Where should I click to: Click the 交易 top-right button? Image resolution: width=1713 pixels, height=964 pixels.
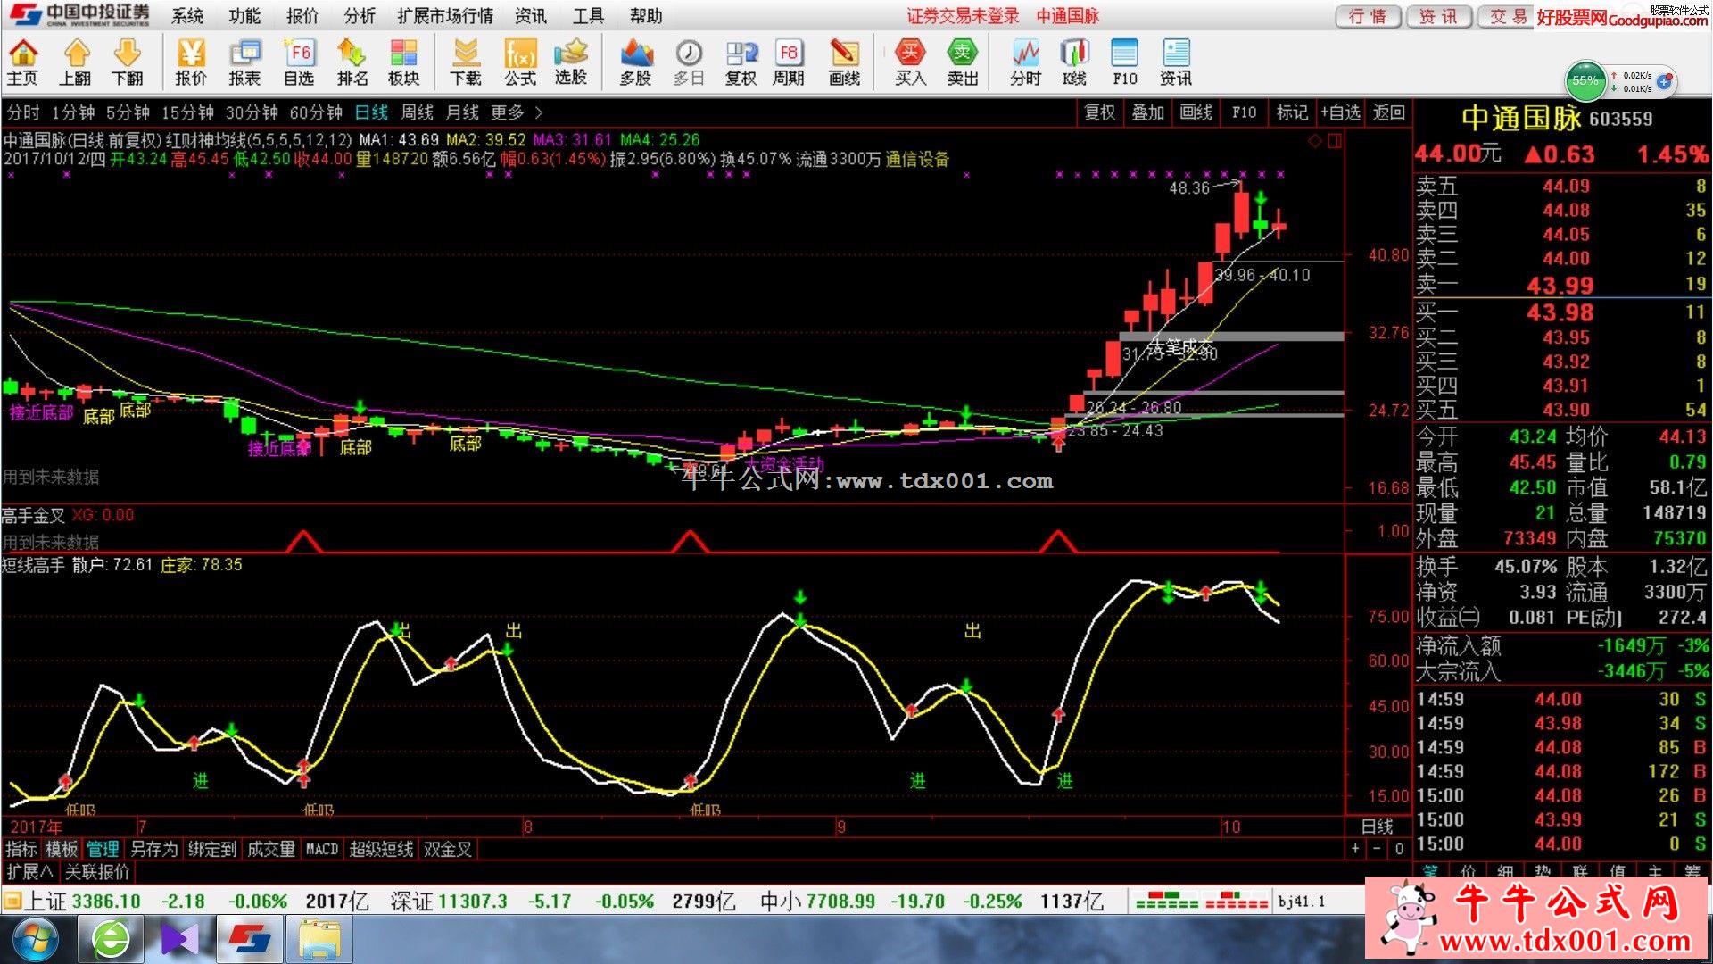point(1507,16)
